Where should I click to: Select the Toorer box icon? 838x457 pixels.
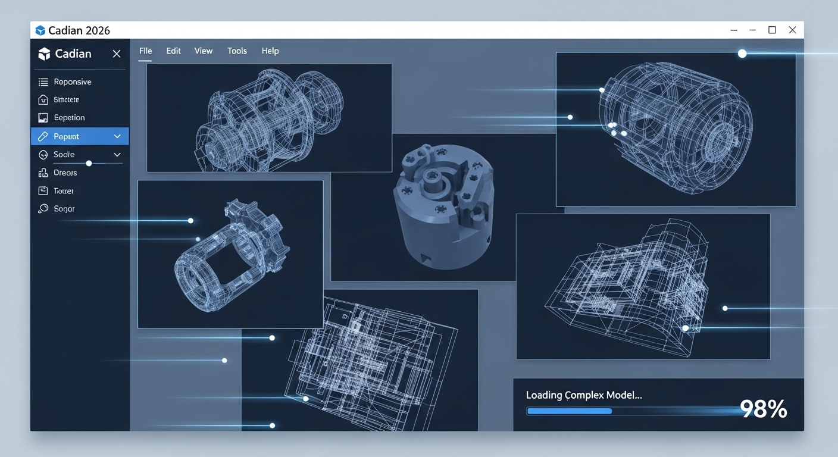pyautogui.click(x=43, y=191)
